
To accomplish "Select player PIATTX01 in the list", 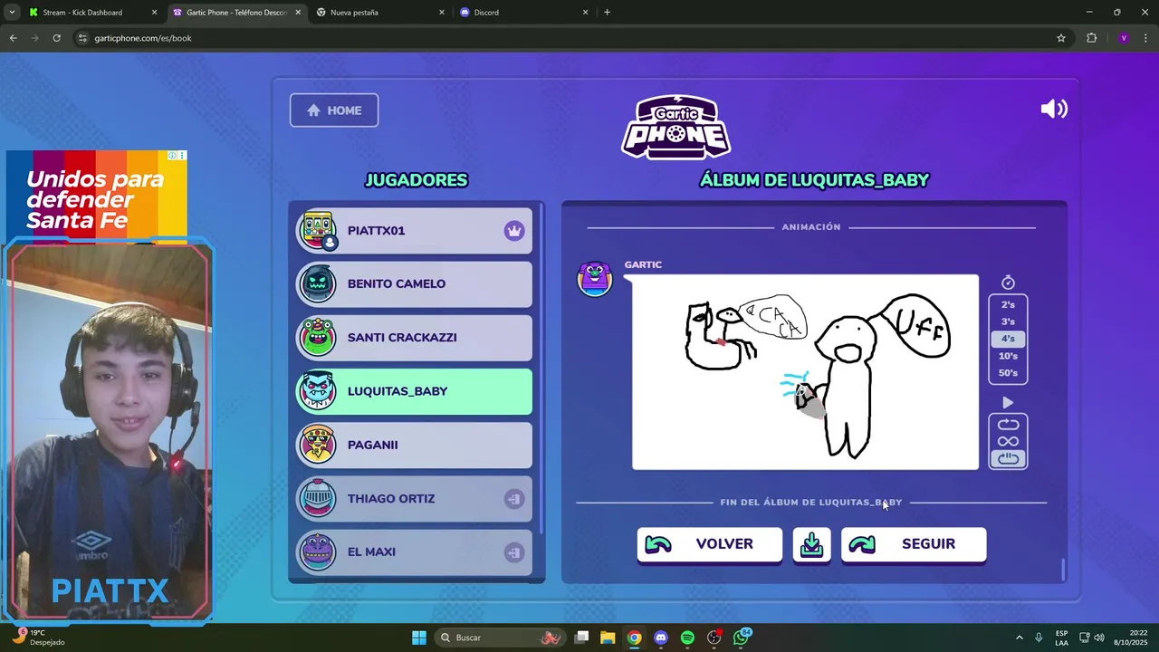I will point(415,231).
